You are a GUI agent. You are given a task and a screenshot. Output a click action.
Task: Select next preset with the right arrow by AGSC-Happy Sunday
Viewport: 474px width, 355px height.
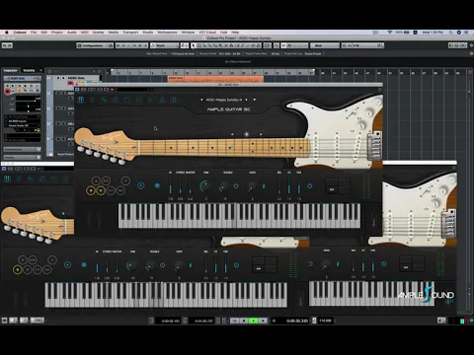pos(247,100)
